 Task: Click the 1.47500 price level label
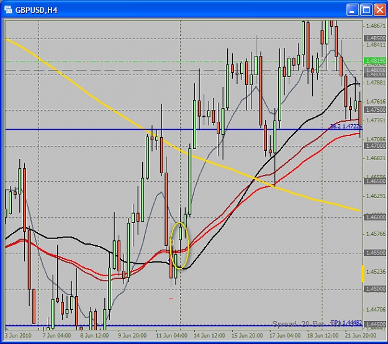375,110
